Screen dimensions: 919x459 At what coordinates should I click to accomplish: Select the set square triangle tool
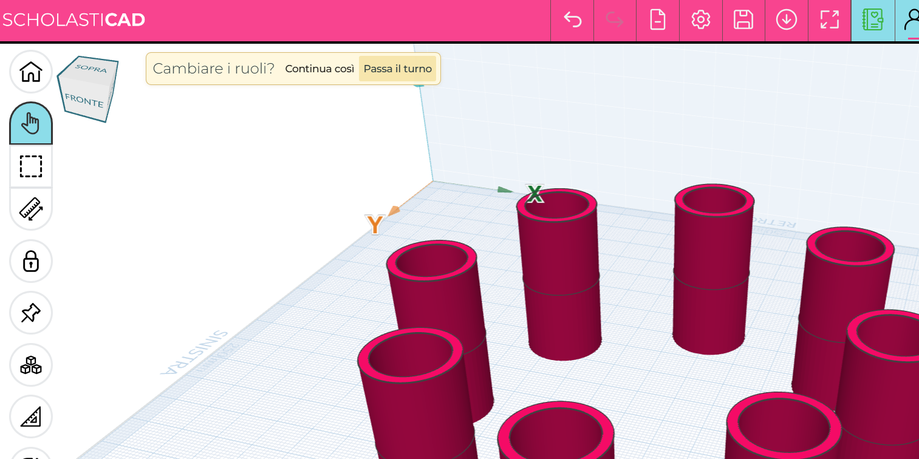click(x=31, y=416)
